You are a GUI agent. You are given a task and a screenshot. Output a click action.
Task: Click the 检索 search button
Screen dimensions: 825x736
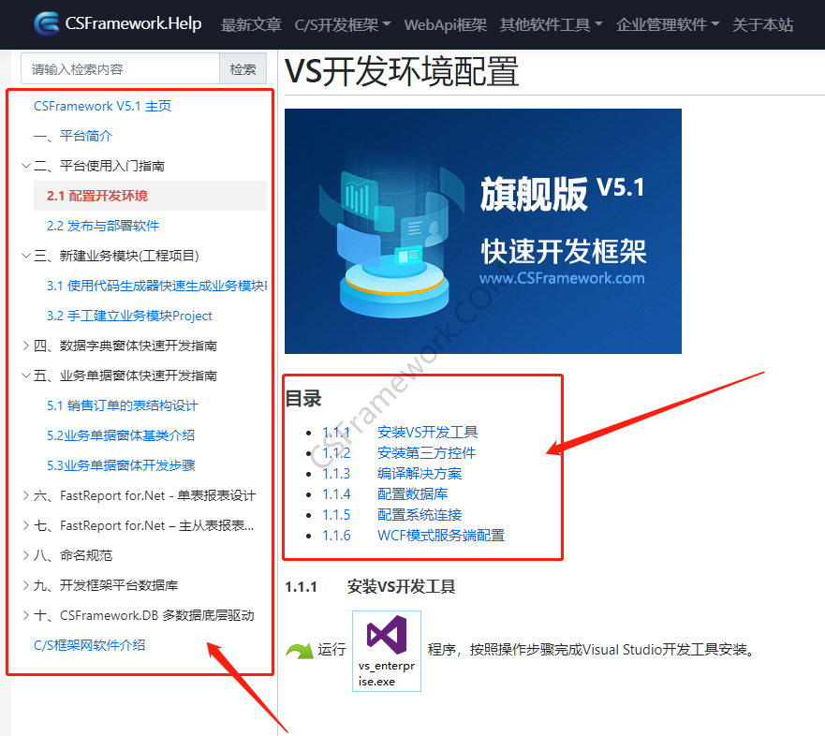[x=243, y=68]
